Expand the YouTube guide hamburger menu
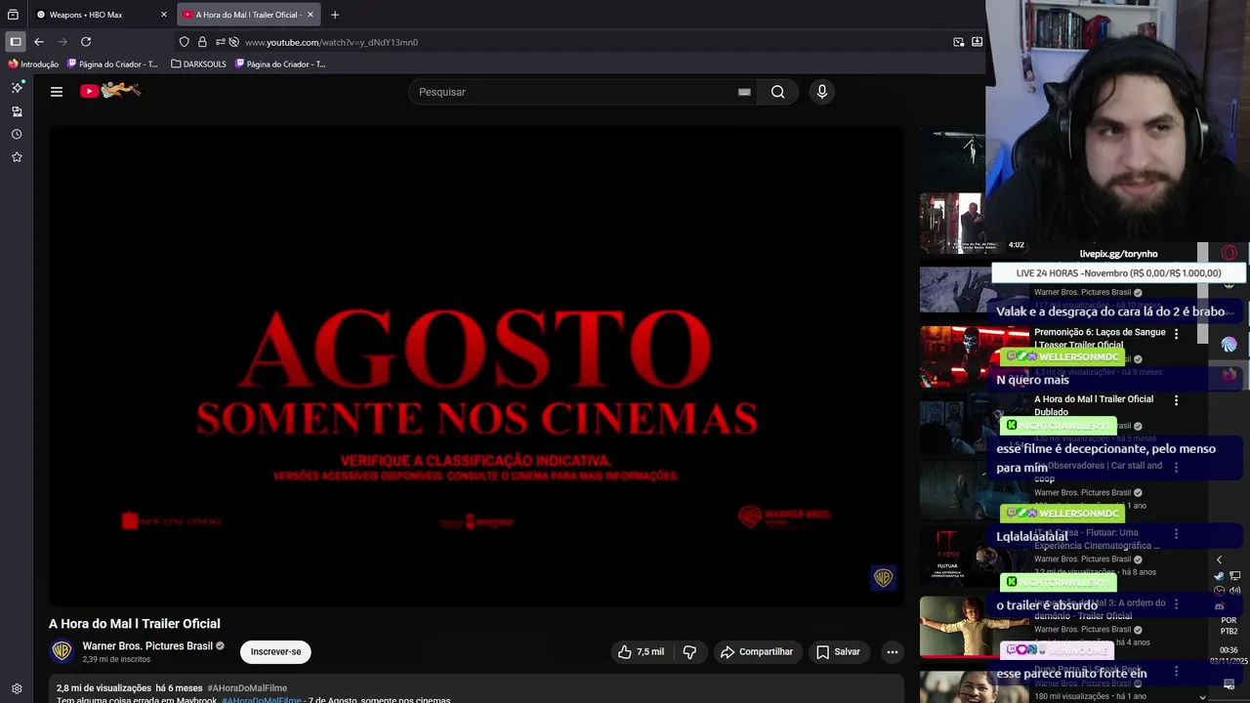The image size is (1250, 703). (x=57, y=92)
